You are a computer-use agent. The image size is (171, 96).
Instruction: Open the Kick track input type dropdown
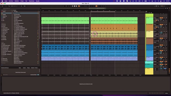(x=156, y=18)
